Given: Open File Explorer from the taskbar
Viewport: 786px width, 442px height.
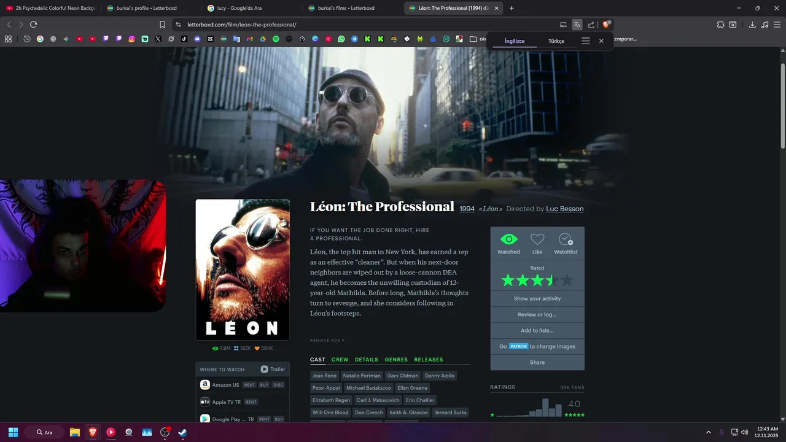Looking at the screenshot, I should pyautogui.click(x=74, y=432).
